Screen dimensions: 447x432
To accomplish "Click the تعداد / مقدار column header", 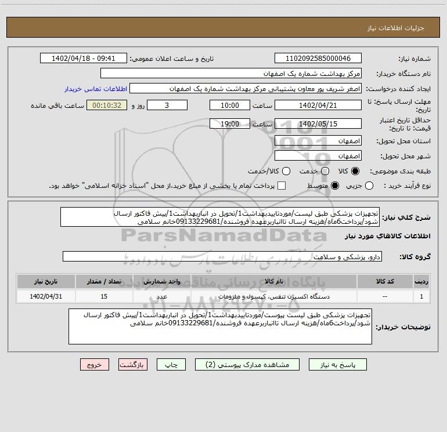I will click(x=104, y=281).
